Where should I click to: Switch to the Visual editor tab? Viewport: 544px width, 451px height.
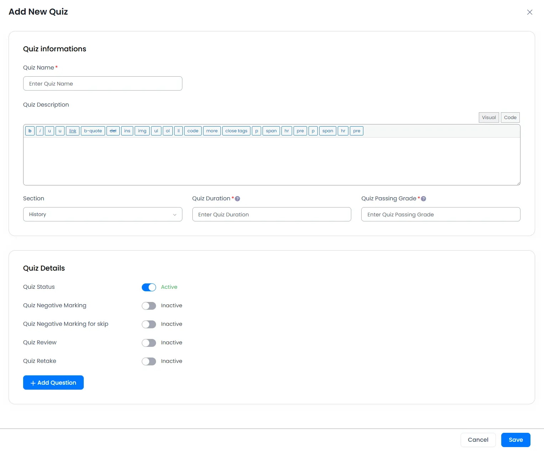pos(489,118)
